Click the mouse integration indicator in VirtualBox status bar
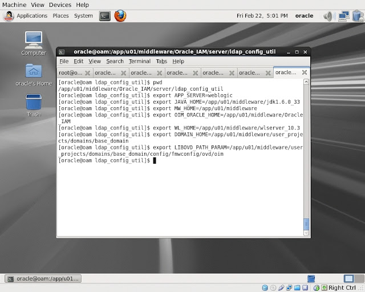The width and height of the screenshot is (365, 292). point(316,288)
